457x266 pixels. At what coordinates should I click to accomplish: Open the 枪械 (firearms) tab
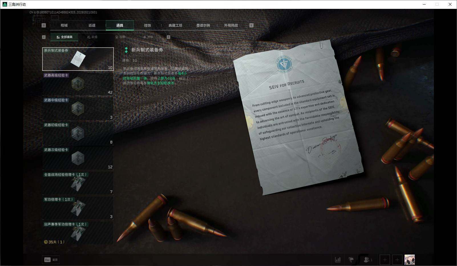click(64, 25)
